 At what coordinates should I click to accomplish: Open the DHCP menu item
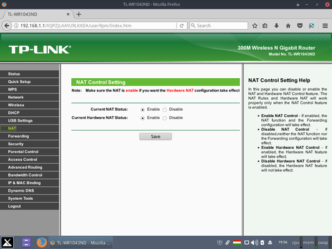pos(30,113)
